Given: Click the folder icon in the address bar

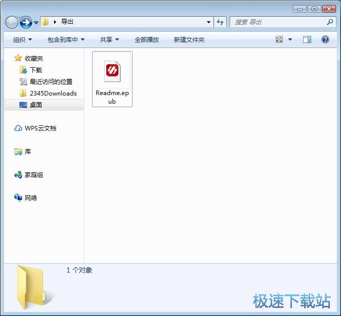Looking at the screenshot, I should pyautogui.click(x=45, y=22).
